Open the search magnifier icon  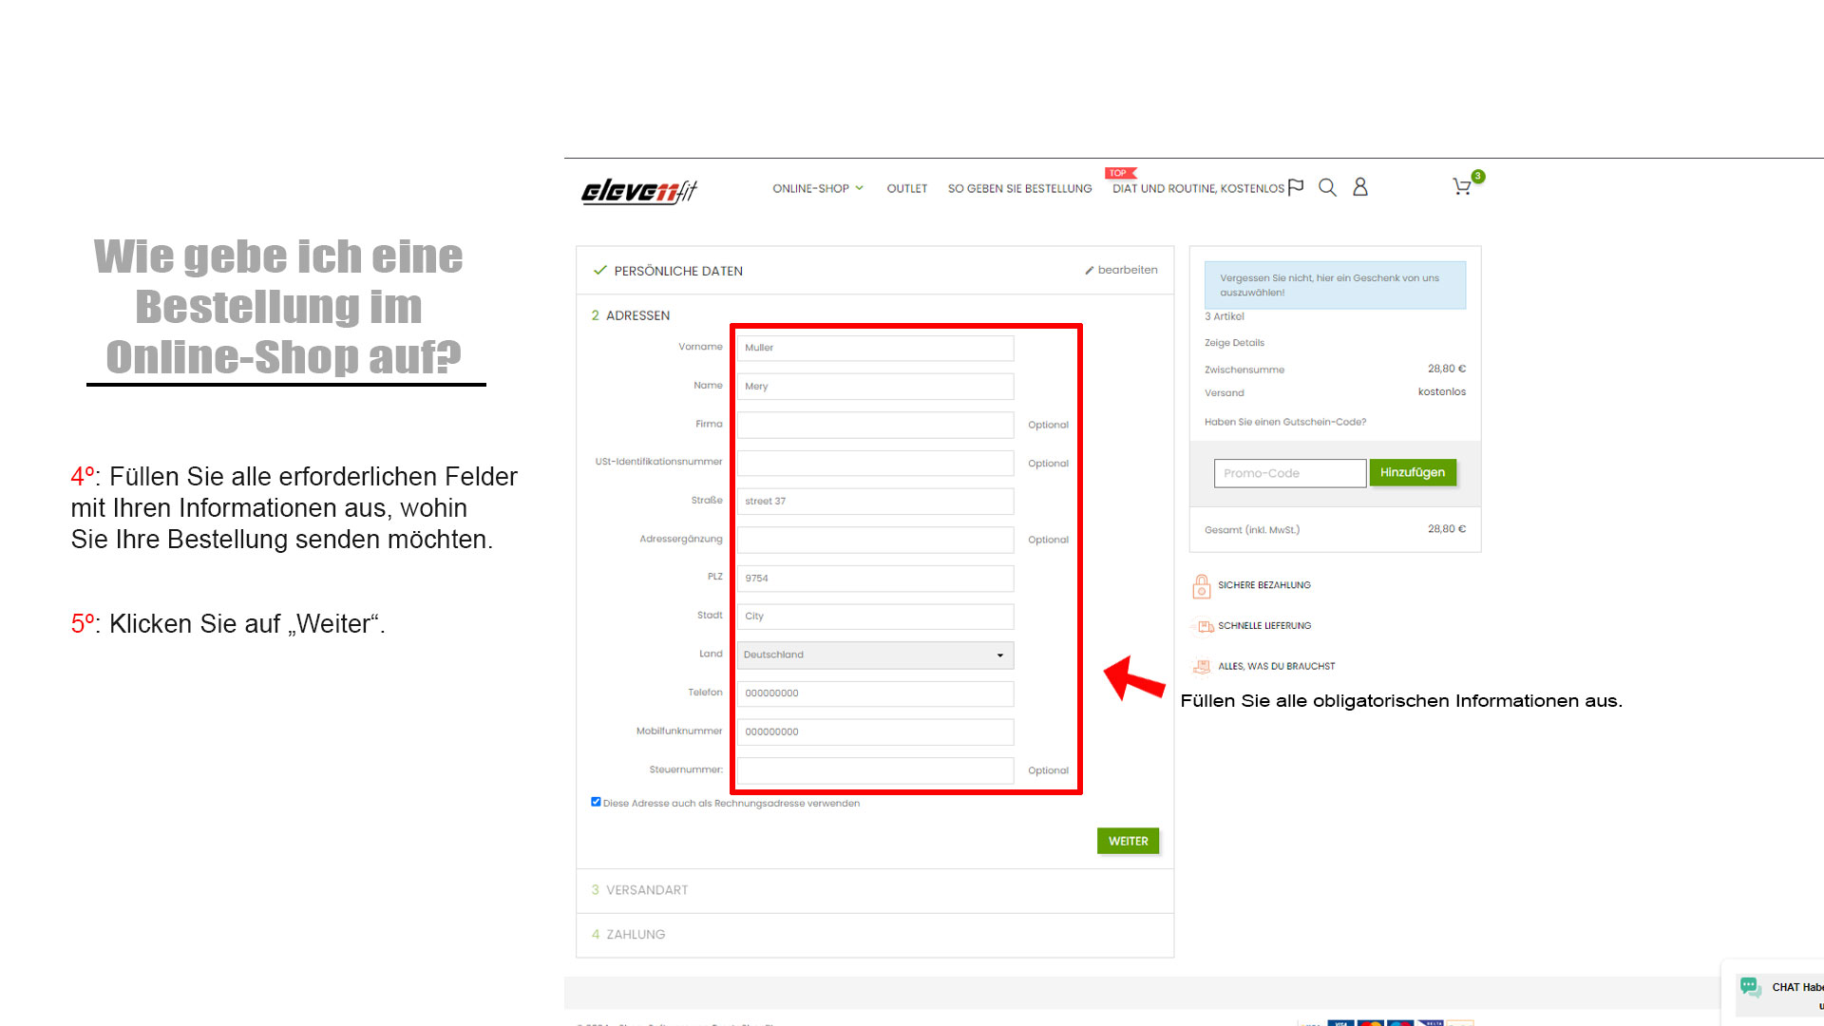1327,188
